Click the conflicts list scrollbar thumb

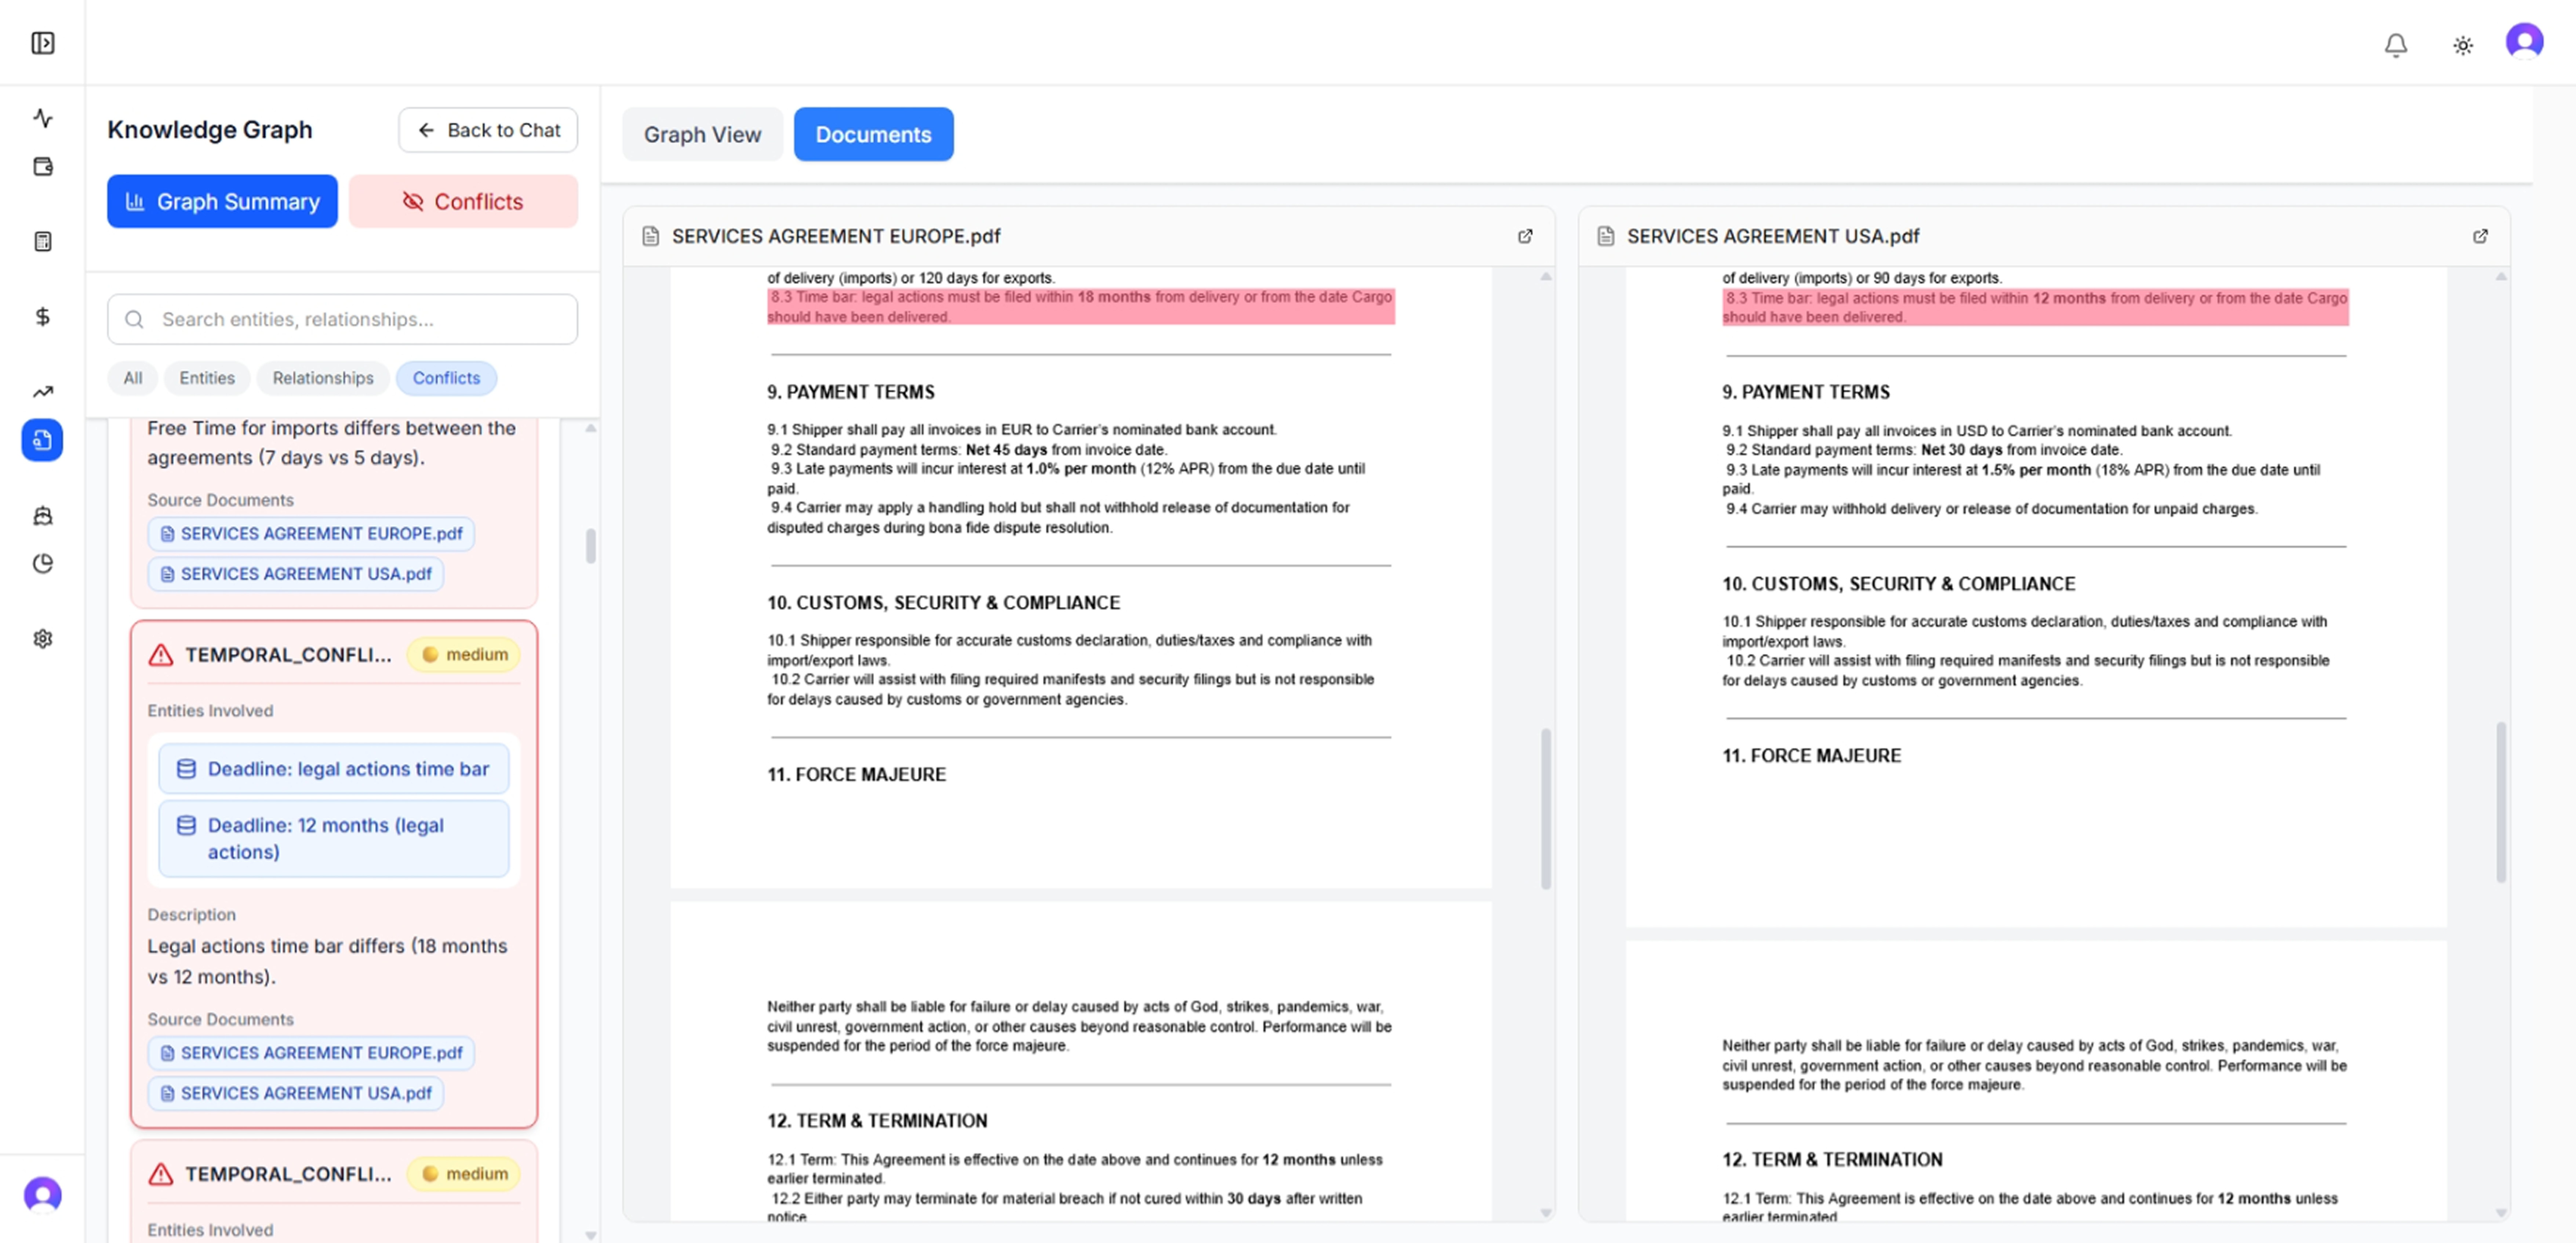coord(591,546)
